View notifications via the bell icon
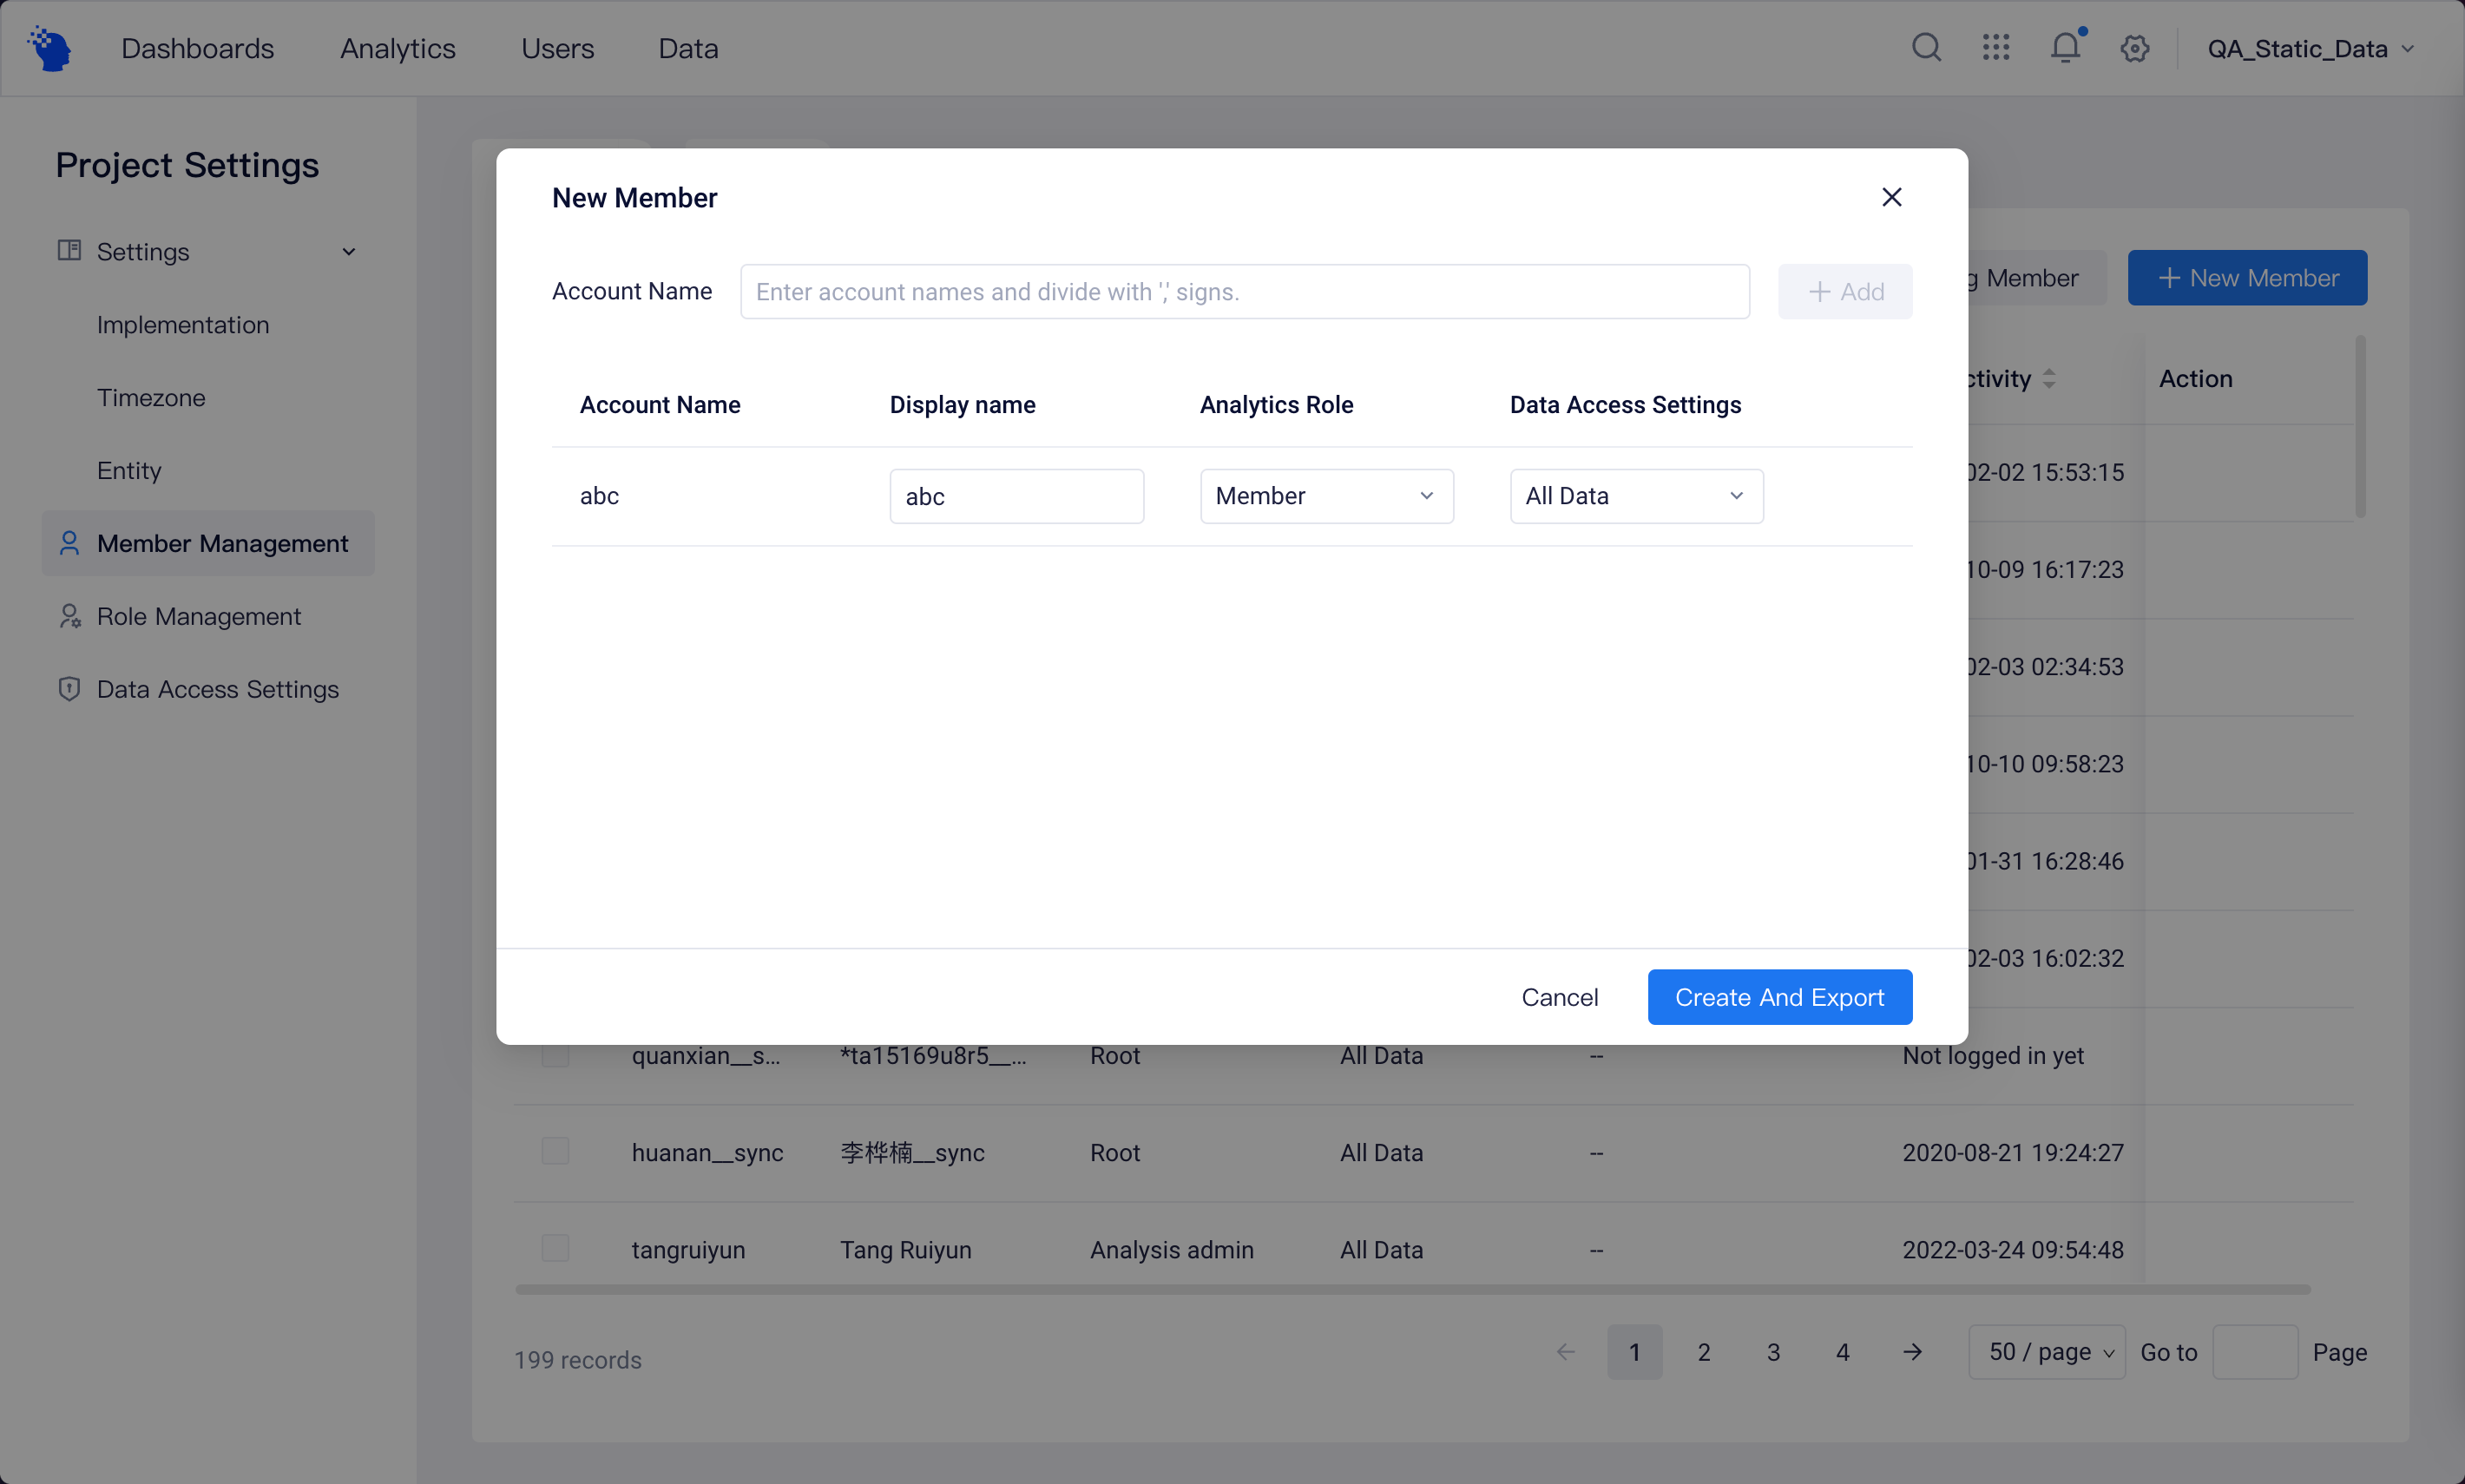Screen dimensions: 2465x1484 [x=2064, y=47]
